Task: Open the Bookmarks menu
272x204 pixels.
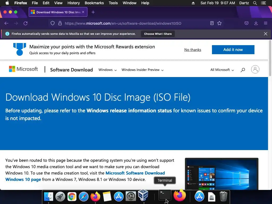Action: [x=94, y=3]
